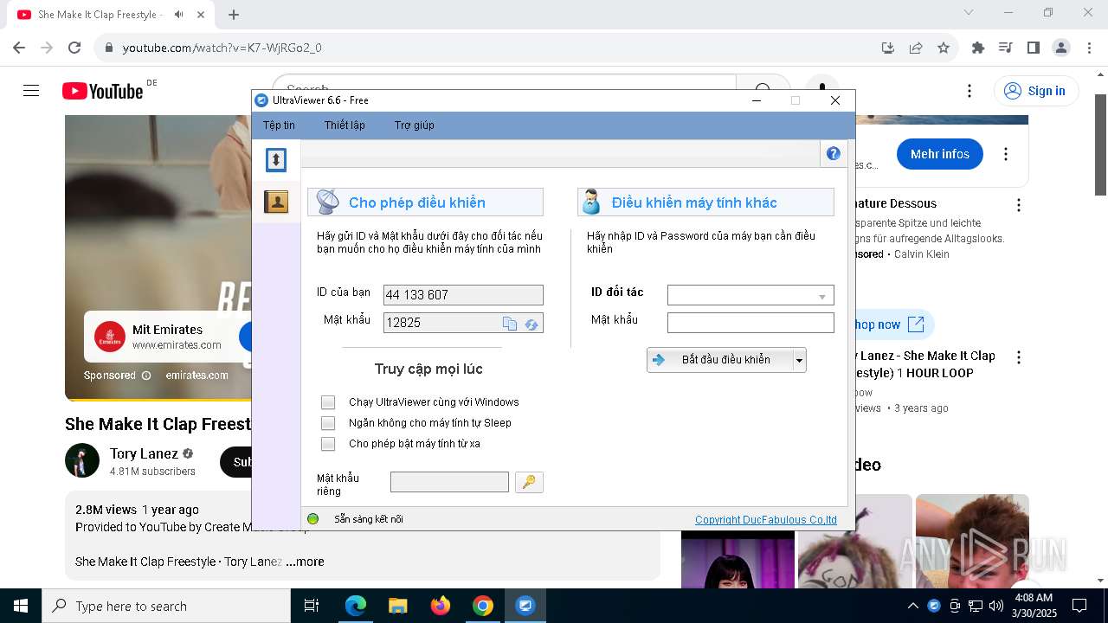Open the Chrome extensions puzzle icon
This screenshot has height=623, width=1108.
(x=978, y=48)
